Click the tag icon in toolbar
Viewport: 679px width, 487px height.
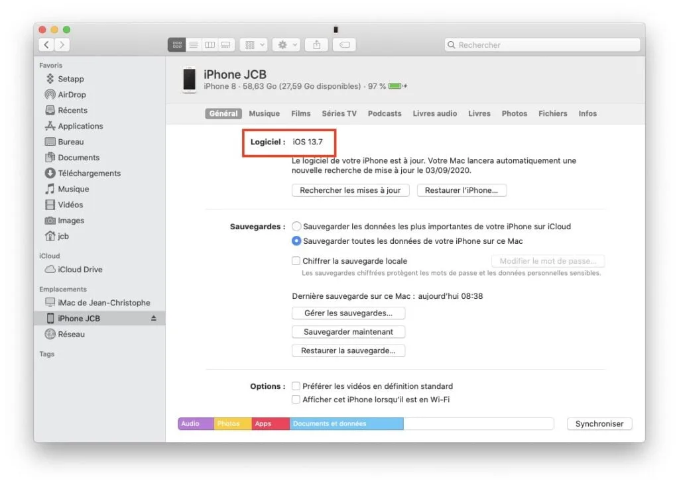point(345,45)
